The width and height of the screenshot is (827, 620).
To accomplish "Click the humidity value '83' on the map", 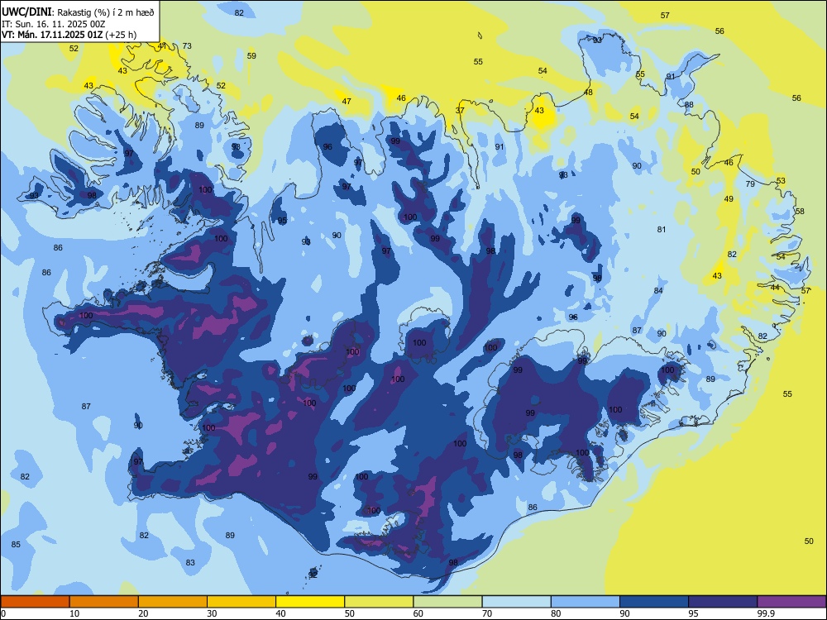I will pos(190,562).
